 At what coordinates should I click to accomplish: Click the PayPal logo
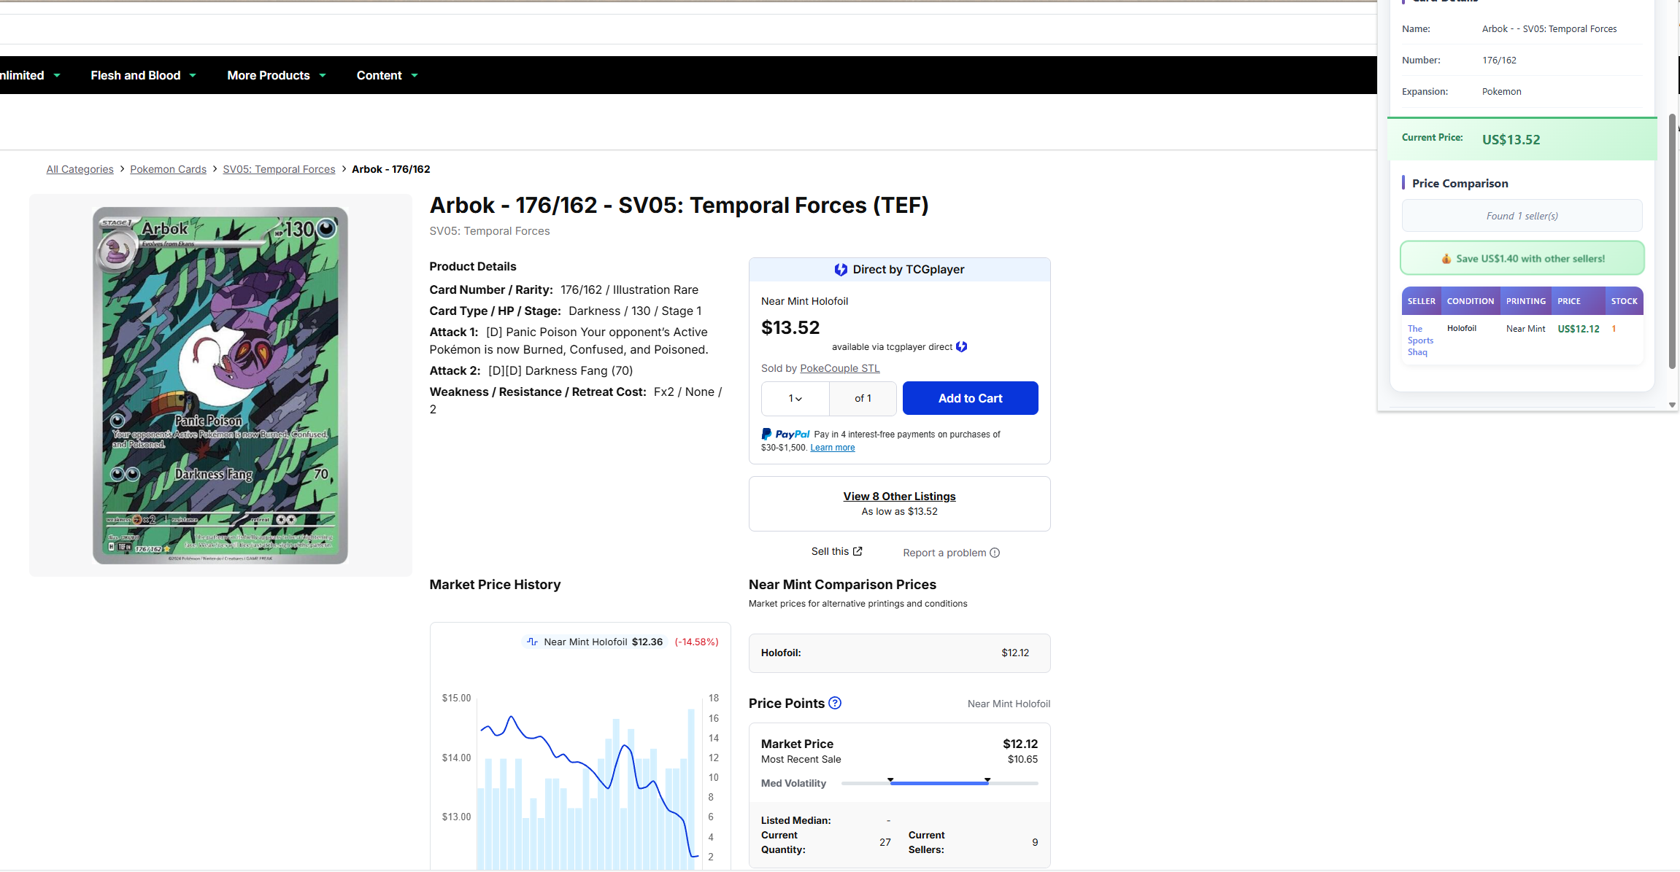(785, 434)
